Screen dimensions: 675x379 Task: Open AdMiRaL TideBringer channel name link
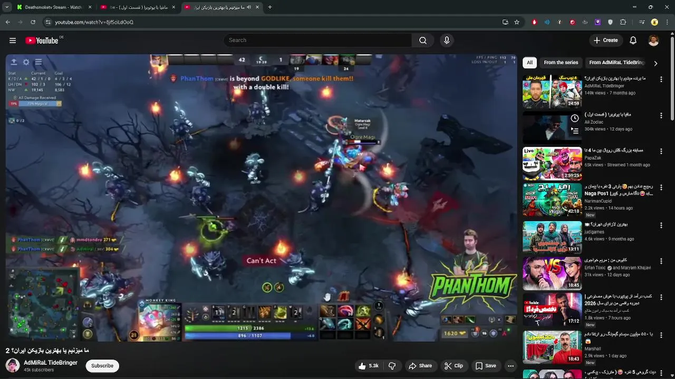51,363
